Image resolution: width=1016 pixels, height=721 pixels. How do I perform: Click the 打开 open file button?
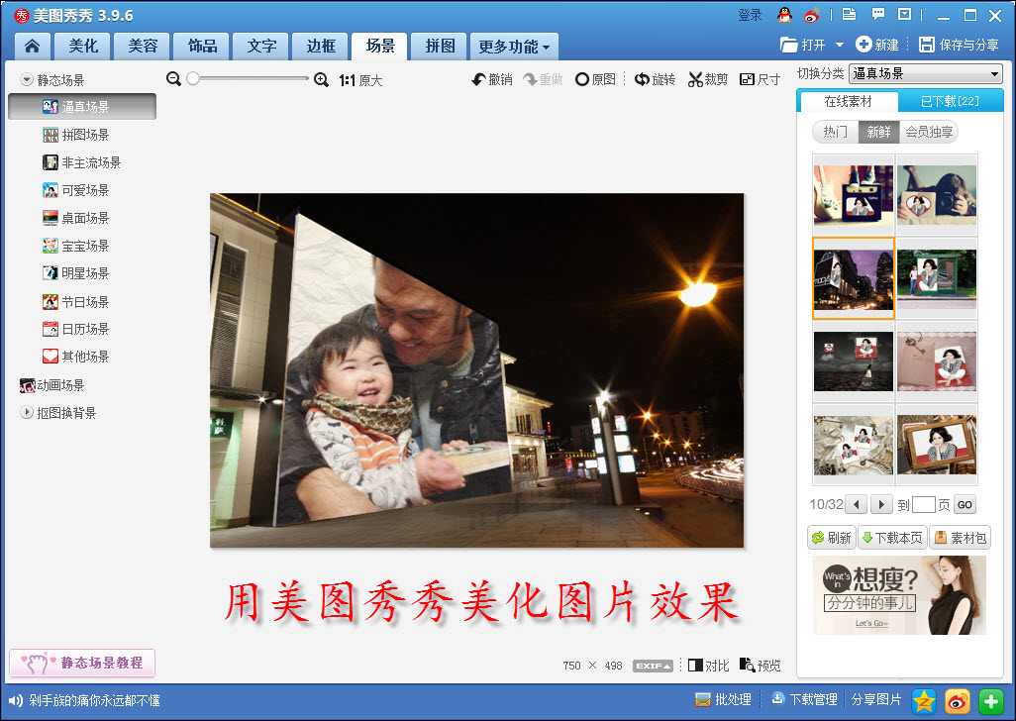coord(803,45)
